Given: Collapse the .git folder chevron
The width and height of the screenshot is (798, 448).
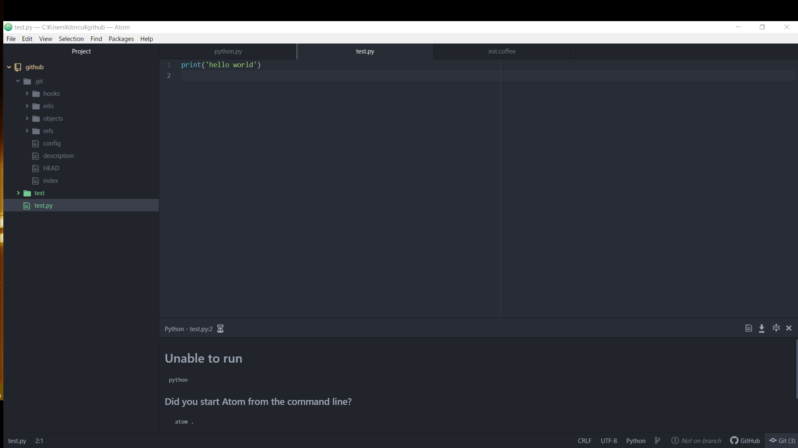Looking at the screenshot, I should 18,81.
